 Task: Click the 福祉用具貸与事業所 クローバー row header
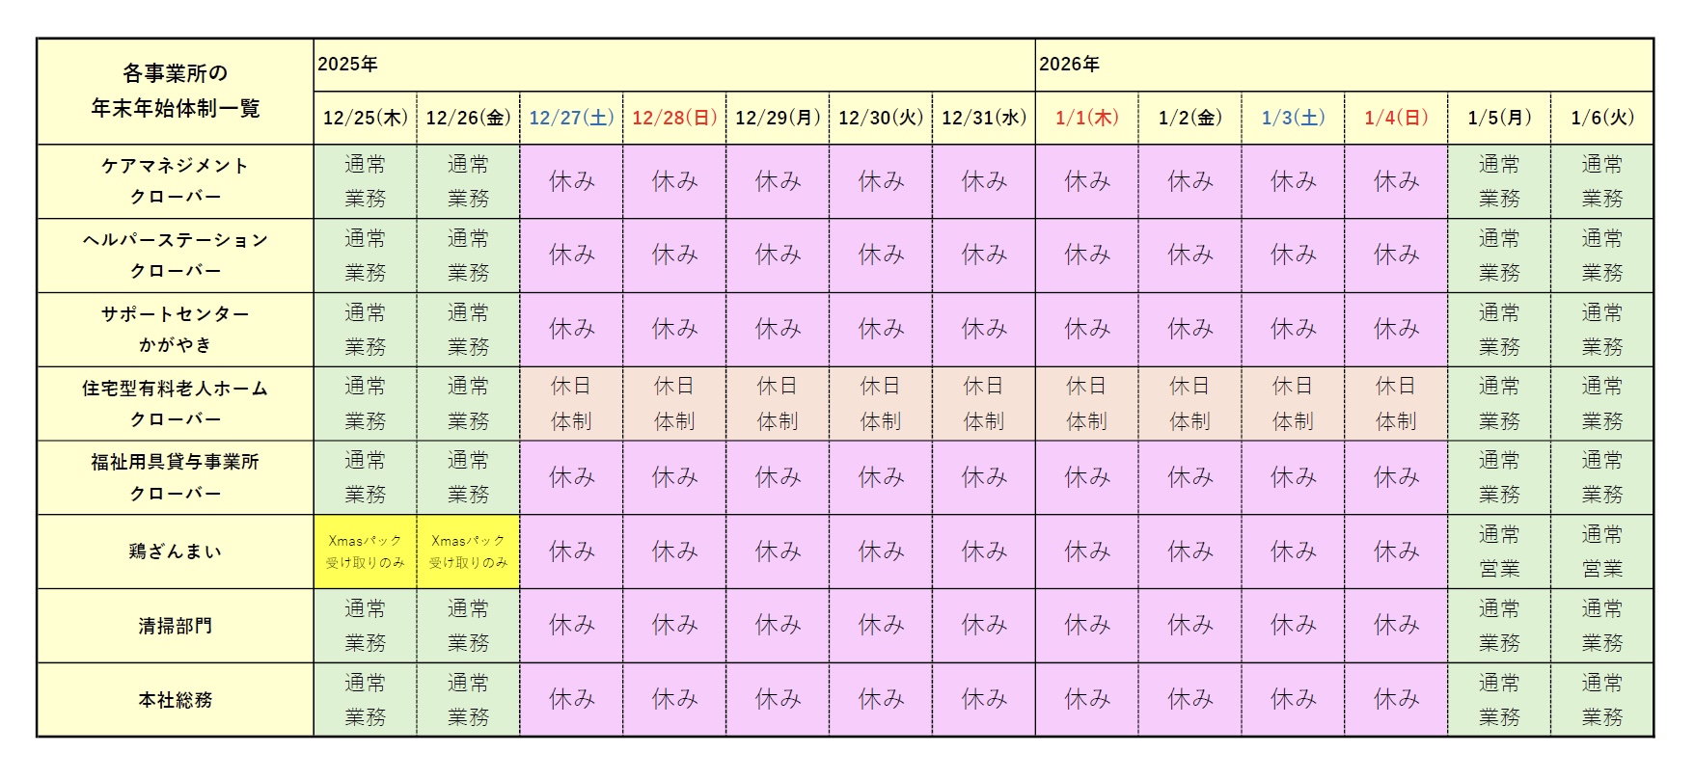coord(176,477)
